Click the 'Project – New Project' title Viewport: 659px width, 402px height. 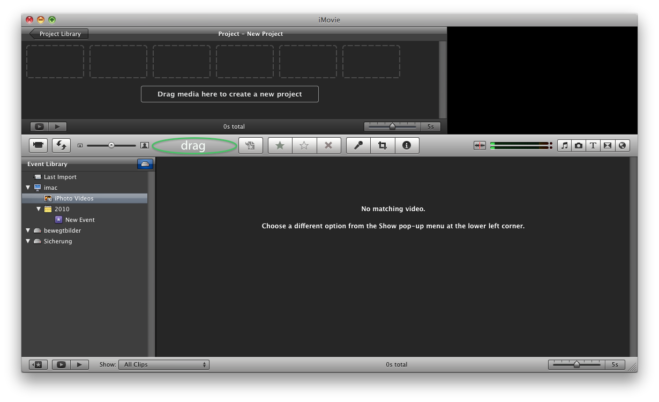click(251, 34)
